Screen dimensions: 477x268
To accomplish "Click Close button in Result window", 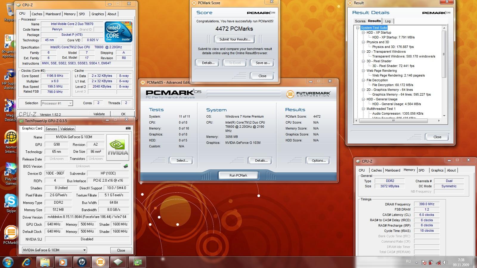I will tap(437, 137).
